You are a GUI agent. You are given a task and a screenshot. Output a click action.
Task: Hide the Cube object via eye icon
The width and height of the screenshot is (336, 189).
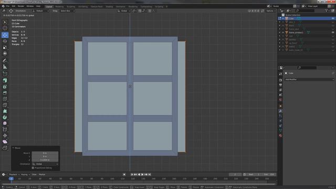333,18
